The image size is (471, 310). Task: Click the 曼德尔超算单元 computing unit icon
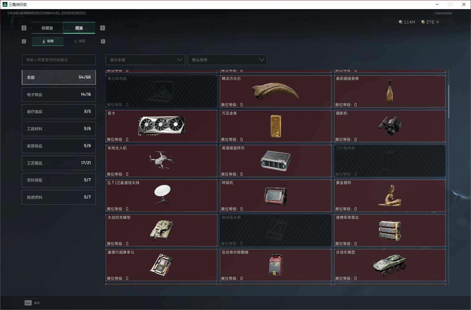pos(161,265)
